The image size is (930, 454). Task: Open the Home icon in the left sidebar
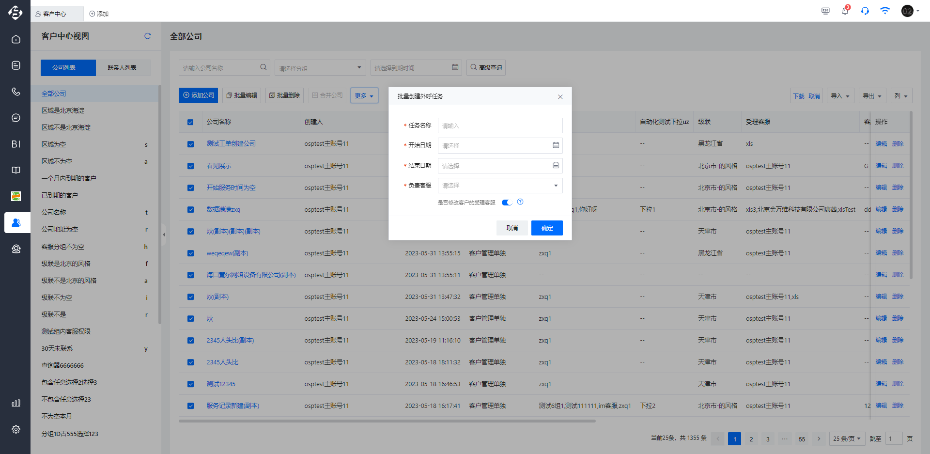pyautogui.click(x=15, y=39)
